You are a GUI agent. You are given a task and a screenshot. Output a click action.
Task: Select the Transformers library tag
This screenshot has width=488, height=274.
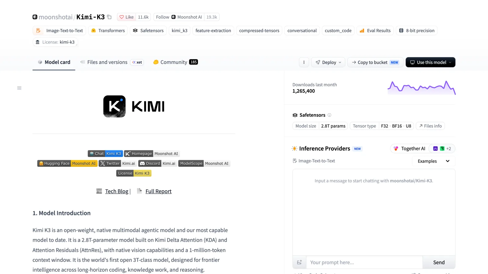[x=108, y=31]
